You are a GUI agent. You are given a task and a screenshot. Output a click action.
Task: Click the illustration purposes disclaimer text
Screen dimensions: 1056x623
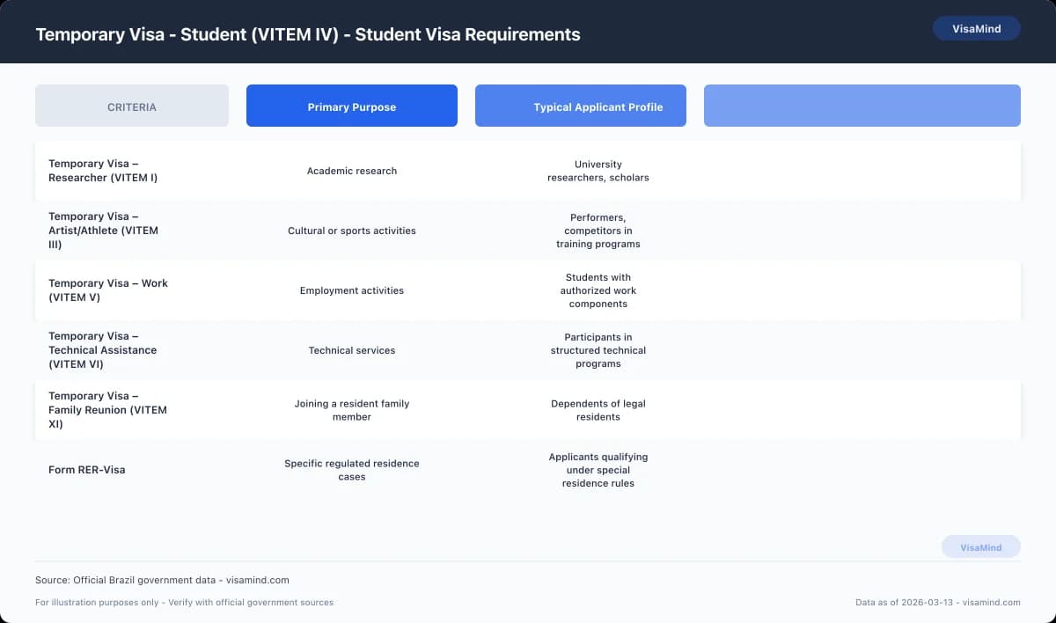click(x=184, y=603)
